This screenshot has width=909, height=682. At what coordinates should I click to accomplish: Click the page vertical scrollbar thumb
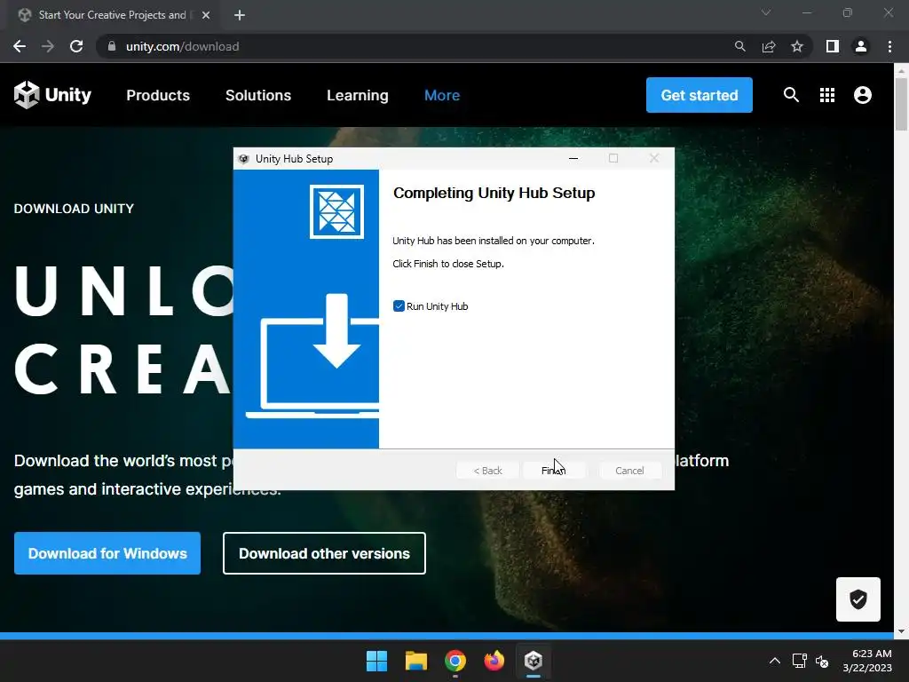(902, 105)
